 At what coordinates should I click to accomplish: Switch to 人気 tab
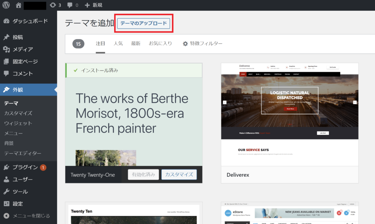[118, 44]
